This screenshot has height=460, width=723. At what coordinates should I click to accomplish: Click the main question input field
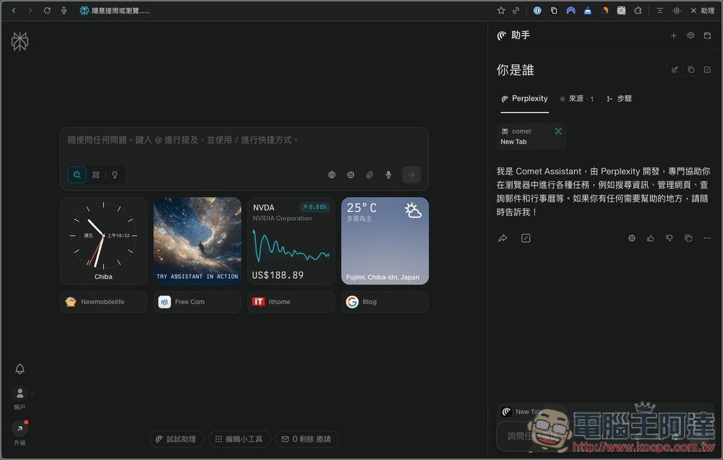pos(244,140)
